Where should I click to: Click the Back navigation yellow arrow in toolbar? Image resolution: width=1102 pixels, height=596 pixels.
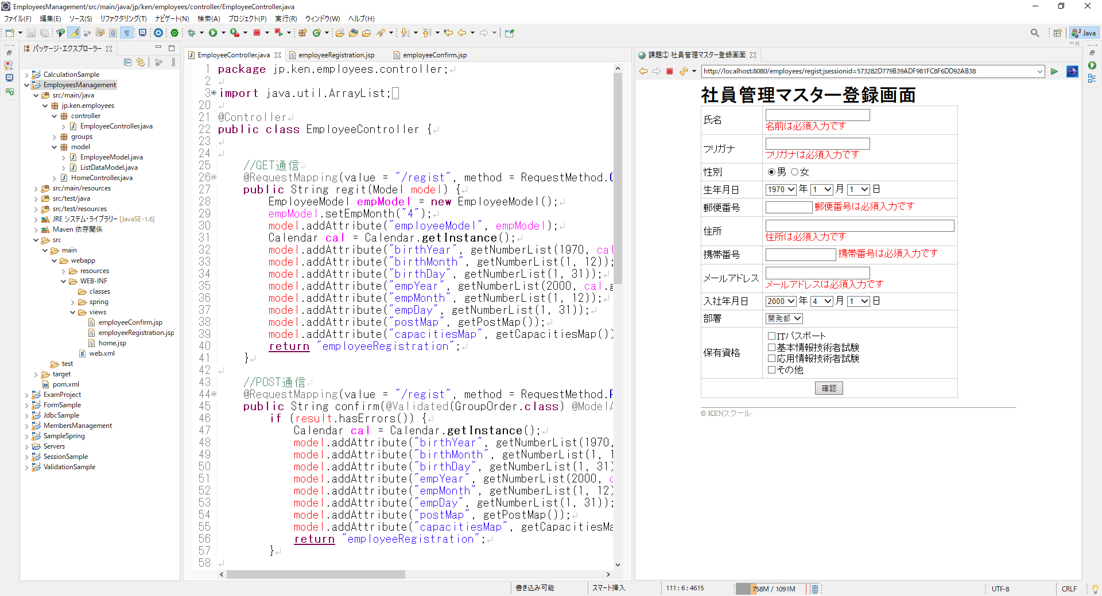pos(462,33)
